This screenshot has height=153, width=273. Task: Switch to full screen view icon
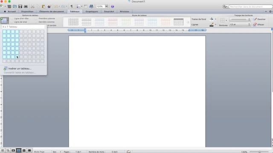pyautogui.click(x=29, y=150)
